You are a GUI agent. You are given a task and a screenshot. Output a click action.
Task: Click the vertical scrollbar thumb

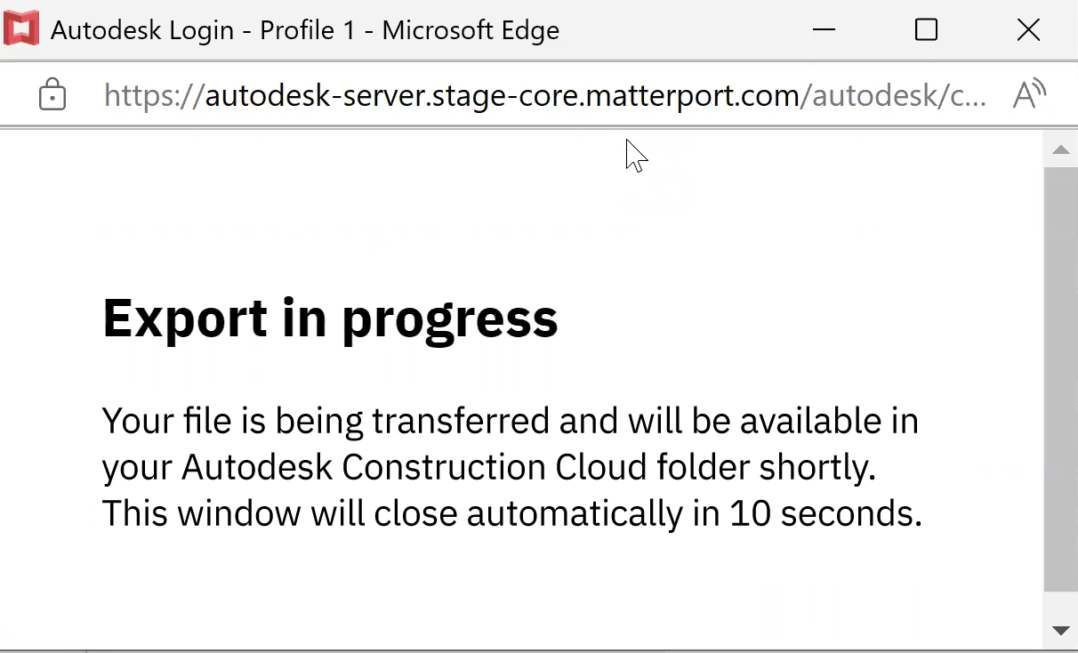1060,378
